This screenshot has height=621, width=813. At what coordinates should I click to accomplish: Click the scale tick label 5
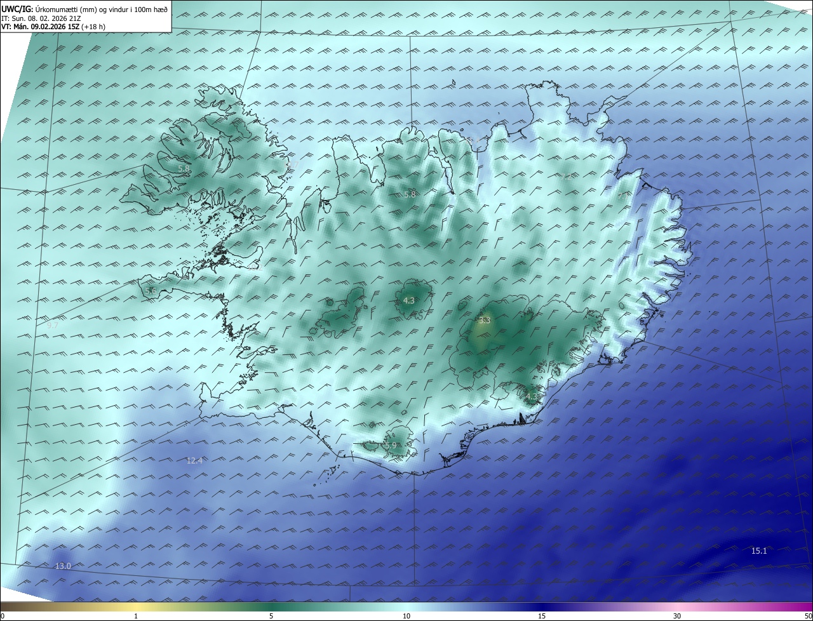(x=271, y=617)
